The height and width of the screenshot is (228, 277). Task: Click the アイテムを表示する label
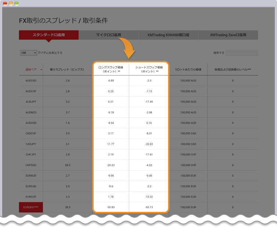click(x=50, y=53)
